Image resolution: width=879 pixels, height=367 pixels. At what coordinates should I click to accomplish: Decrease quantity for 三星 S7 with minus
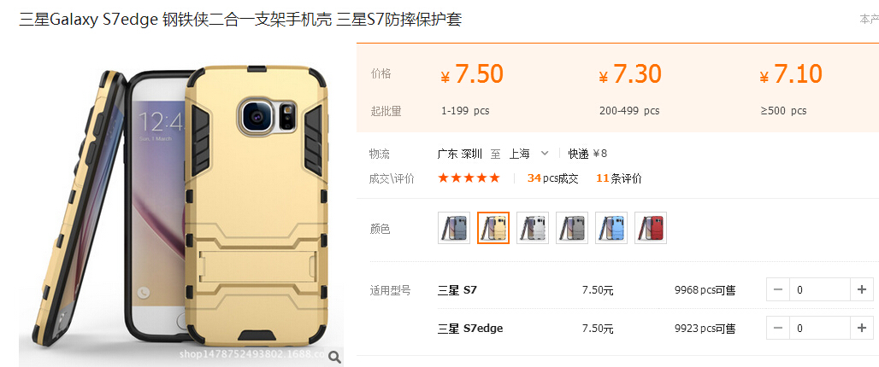pyautogui.click(x=778, y=290)
